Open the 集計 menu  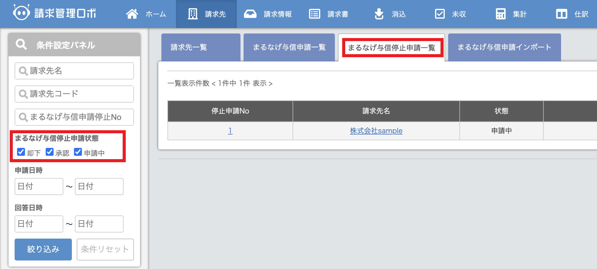pyautogui.click(x=511, y=14)
